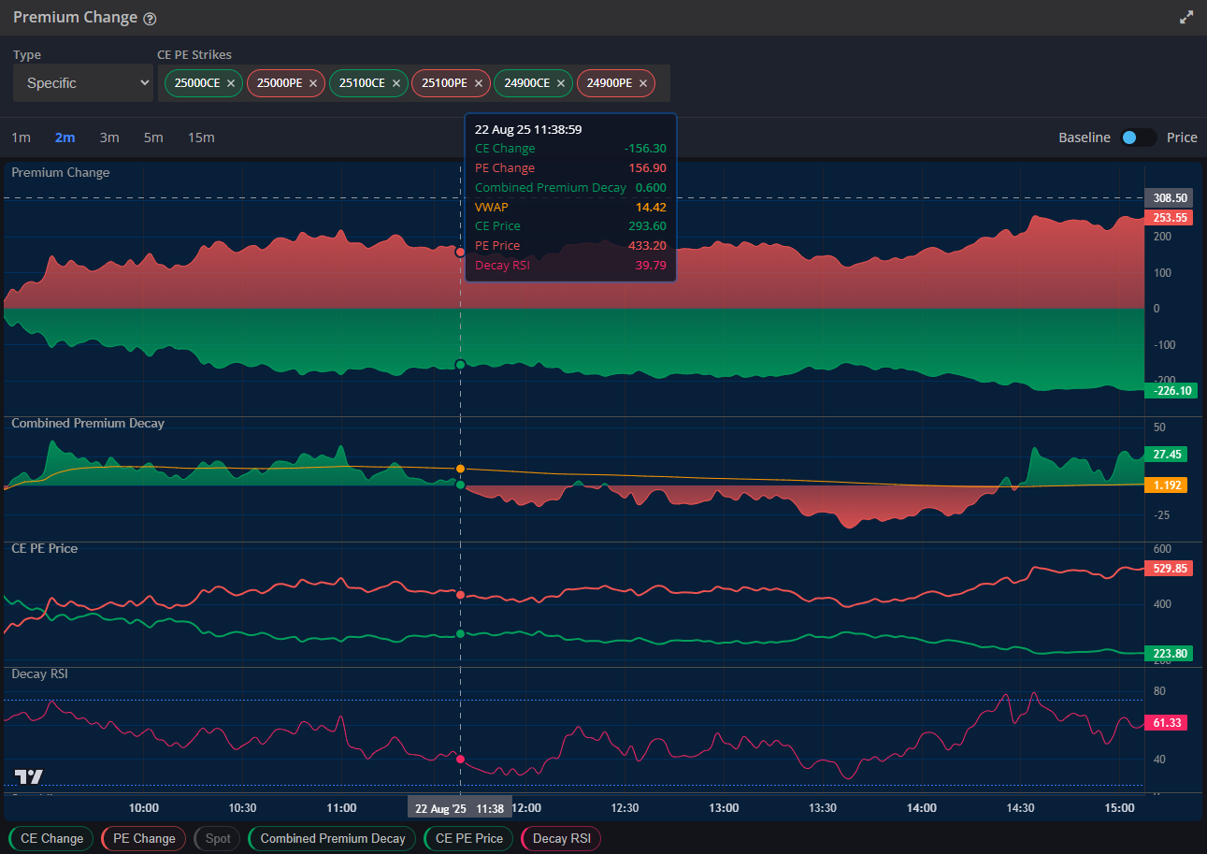Open the Type dropdown showing Specific

pyautogui.click(x=82, y=83)
